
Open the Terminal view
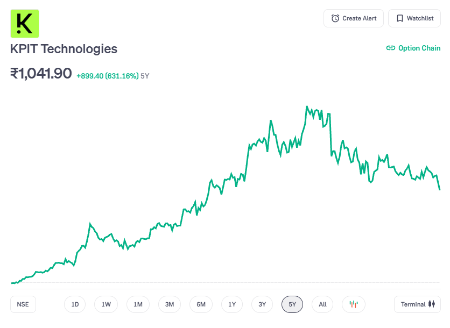[417, 304]
